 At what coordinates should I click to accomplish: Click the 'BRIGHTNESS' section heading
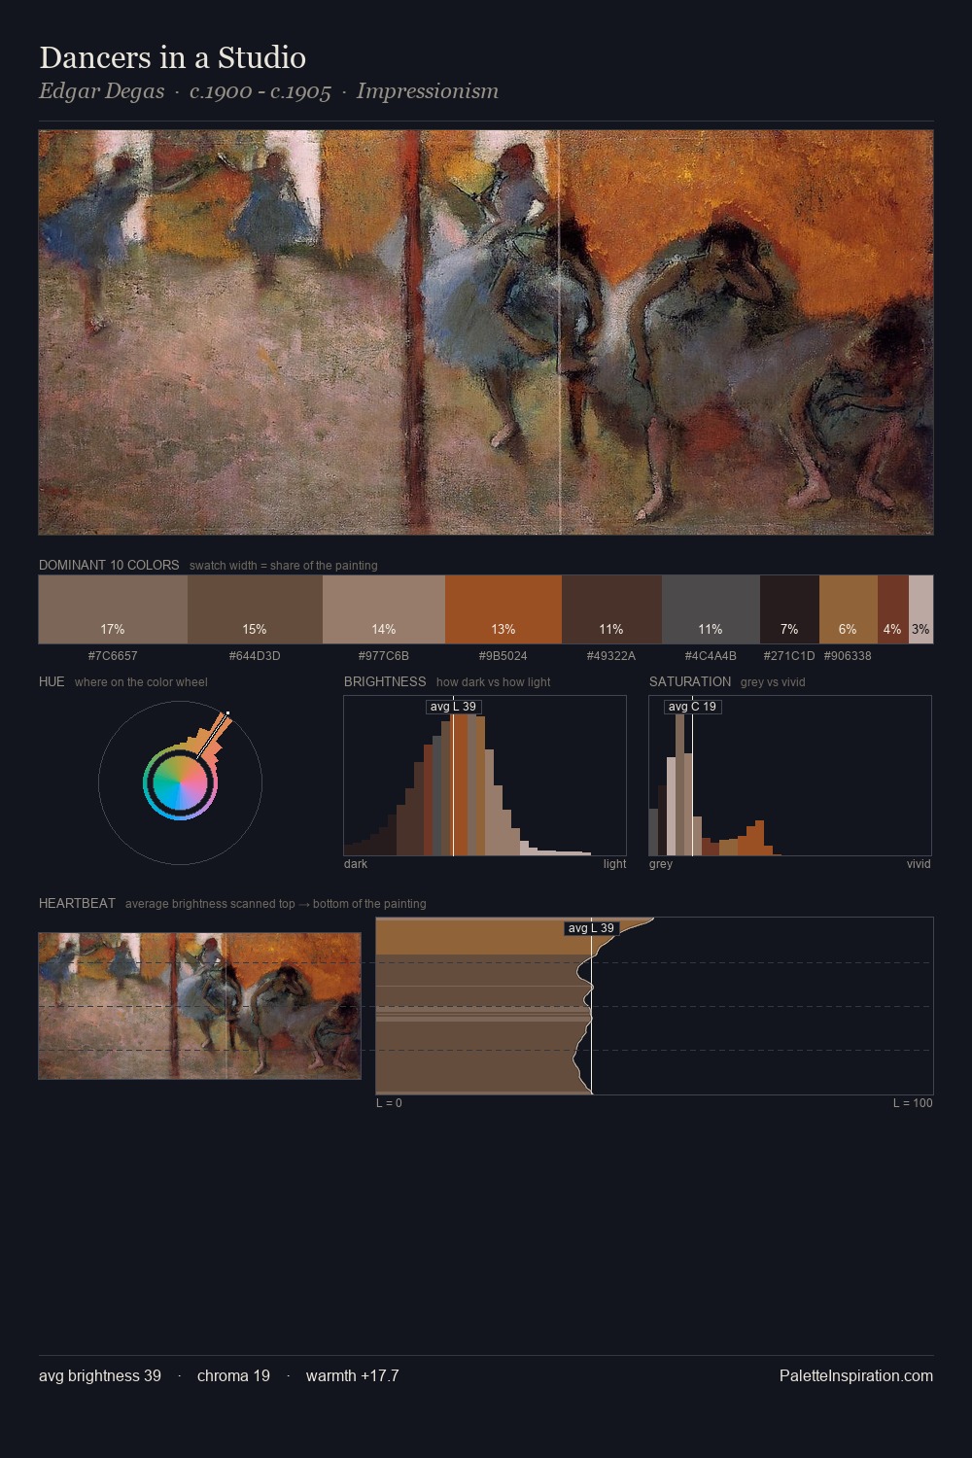point(385,681)
